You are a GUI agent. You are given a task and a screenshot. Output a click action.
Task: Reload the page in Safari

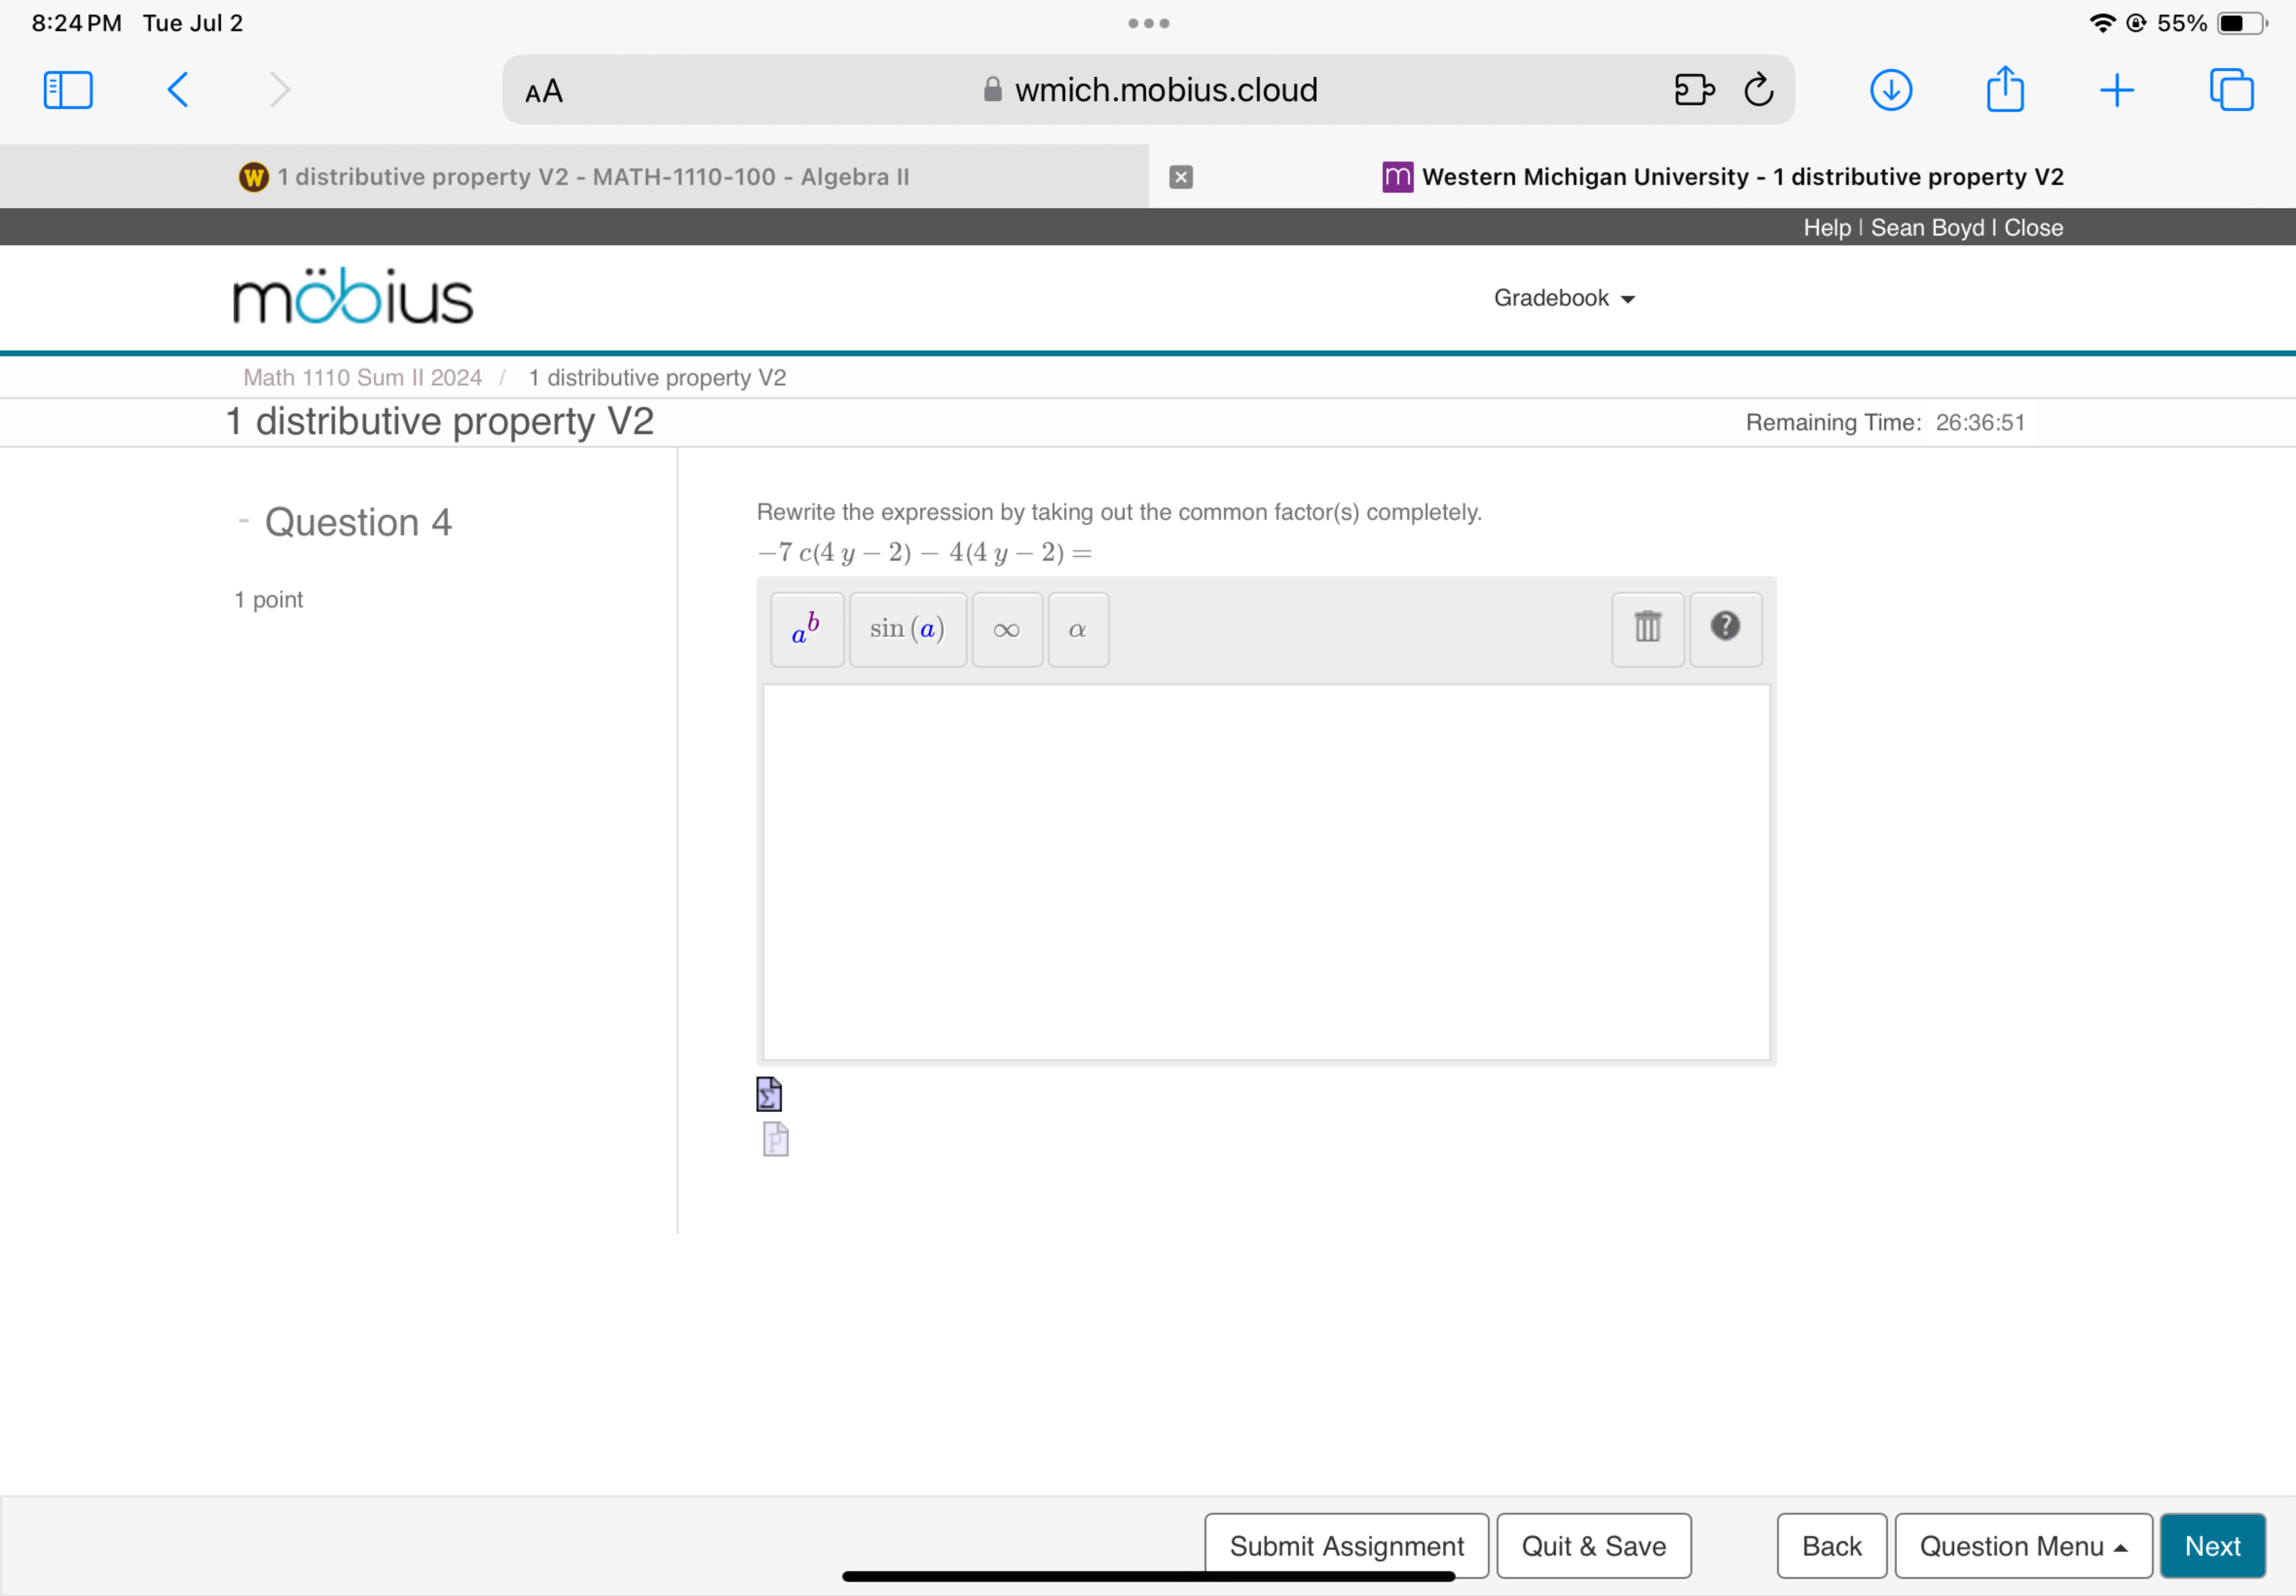pyautogui.click(x=1758, y=90)
